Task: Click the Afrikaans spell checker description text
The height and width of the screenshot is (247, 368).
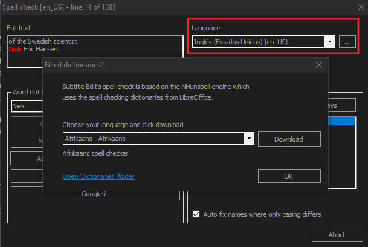Action: [x=94, y=153]
